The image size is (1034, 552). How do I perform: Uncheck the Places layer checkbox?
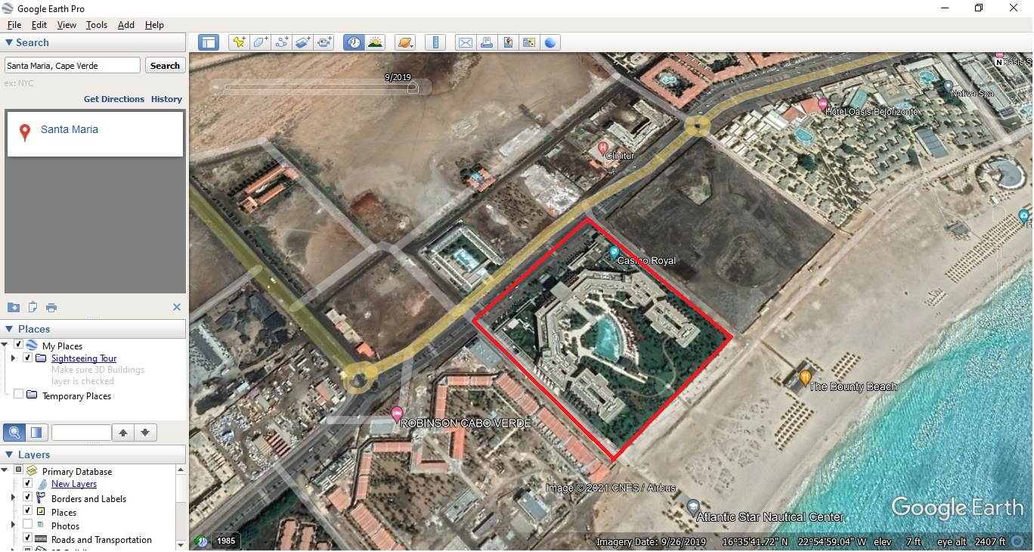pos(28,511)
